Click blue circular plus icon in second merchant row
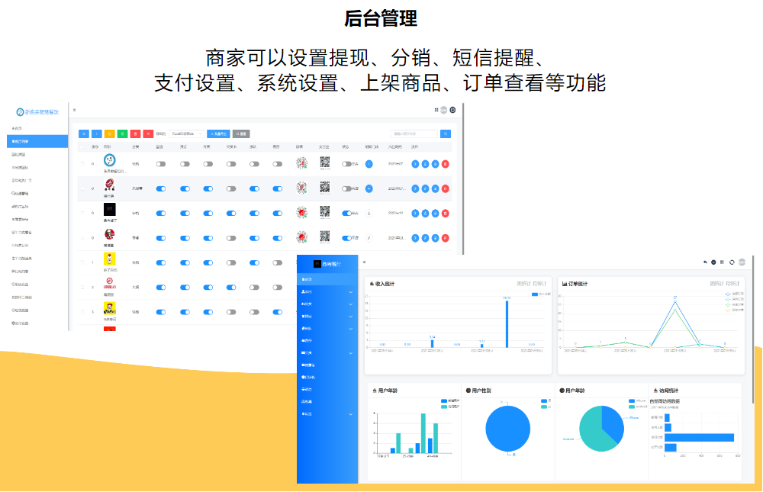The height and width of the screenshot is (492, 763). click(369, 188)
